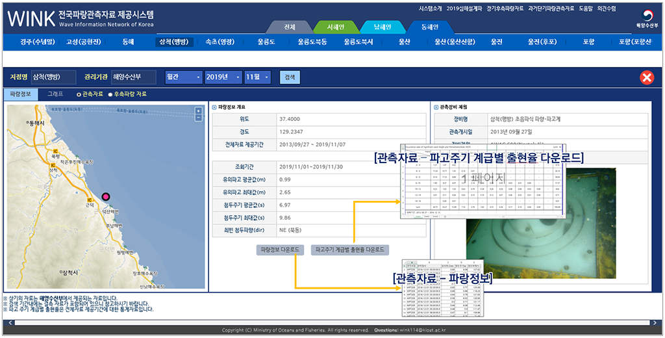Click the pink station marker on map
This screenshot has height=338, width=665.
click(x=106, y=196)
